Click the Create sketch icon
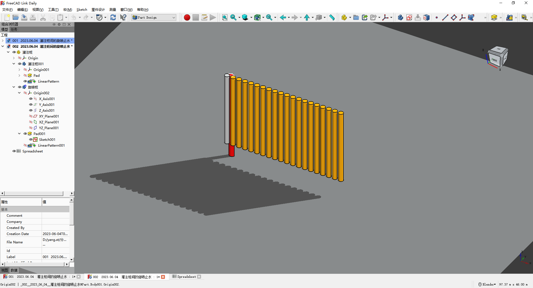 click(409, 17)
